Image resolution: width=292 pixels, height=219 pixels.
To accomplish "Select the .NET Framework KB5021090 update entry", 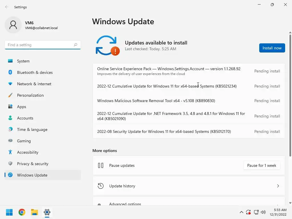I will point(189,116).
